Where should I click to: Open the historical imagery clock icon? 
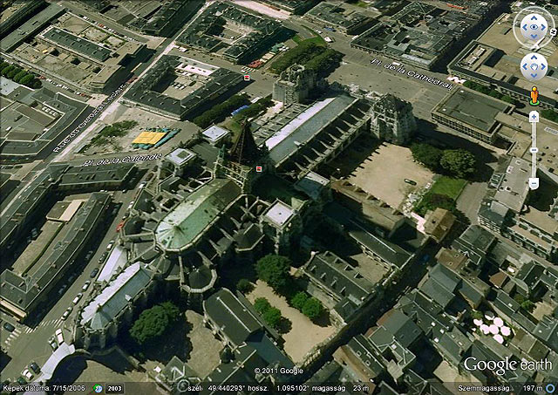[x=99, y=387]
